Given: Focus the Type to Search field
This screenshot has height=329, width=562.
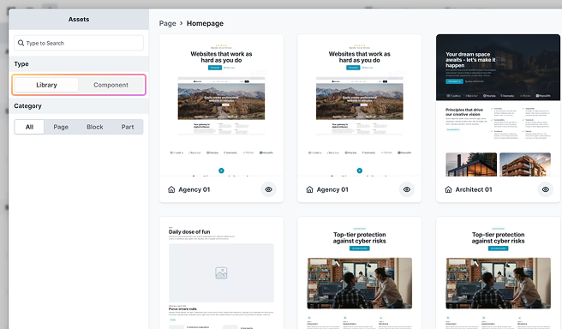Looking at the screenshot, I should point(79,43).
